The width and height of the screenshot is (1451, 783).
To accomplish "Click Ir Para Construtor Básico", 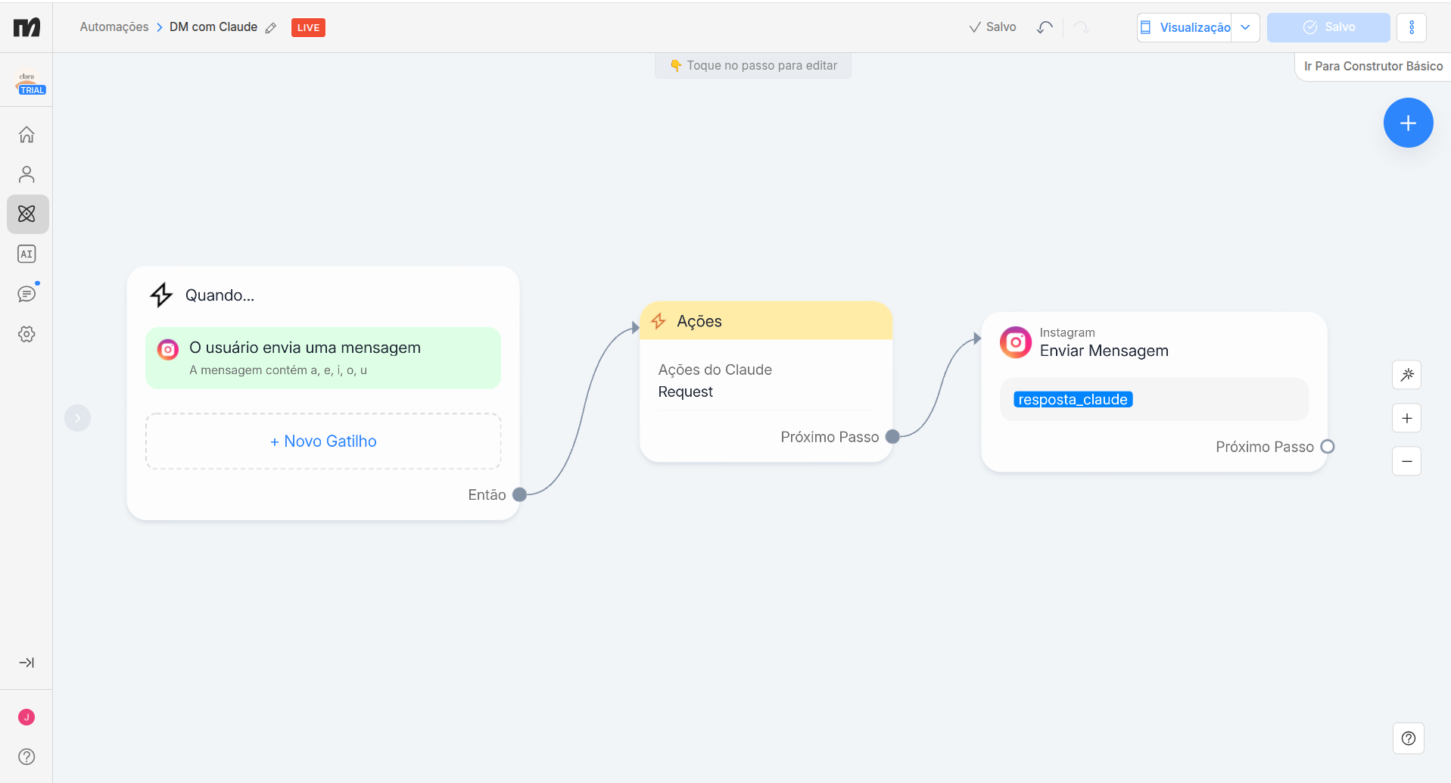I will click(1372, 66).
